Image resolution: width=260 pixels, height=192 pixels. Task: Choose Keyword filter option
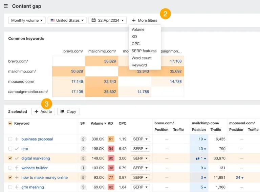(139, 65)
